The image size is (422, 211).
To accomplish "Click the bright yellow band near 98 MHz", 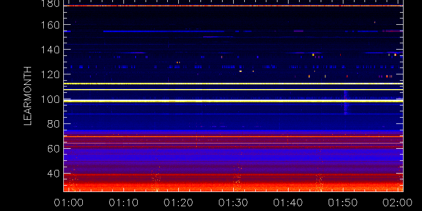I will pyautogui.click(x=233, y=101).
